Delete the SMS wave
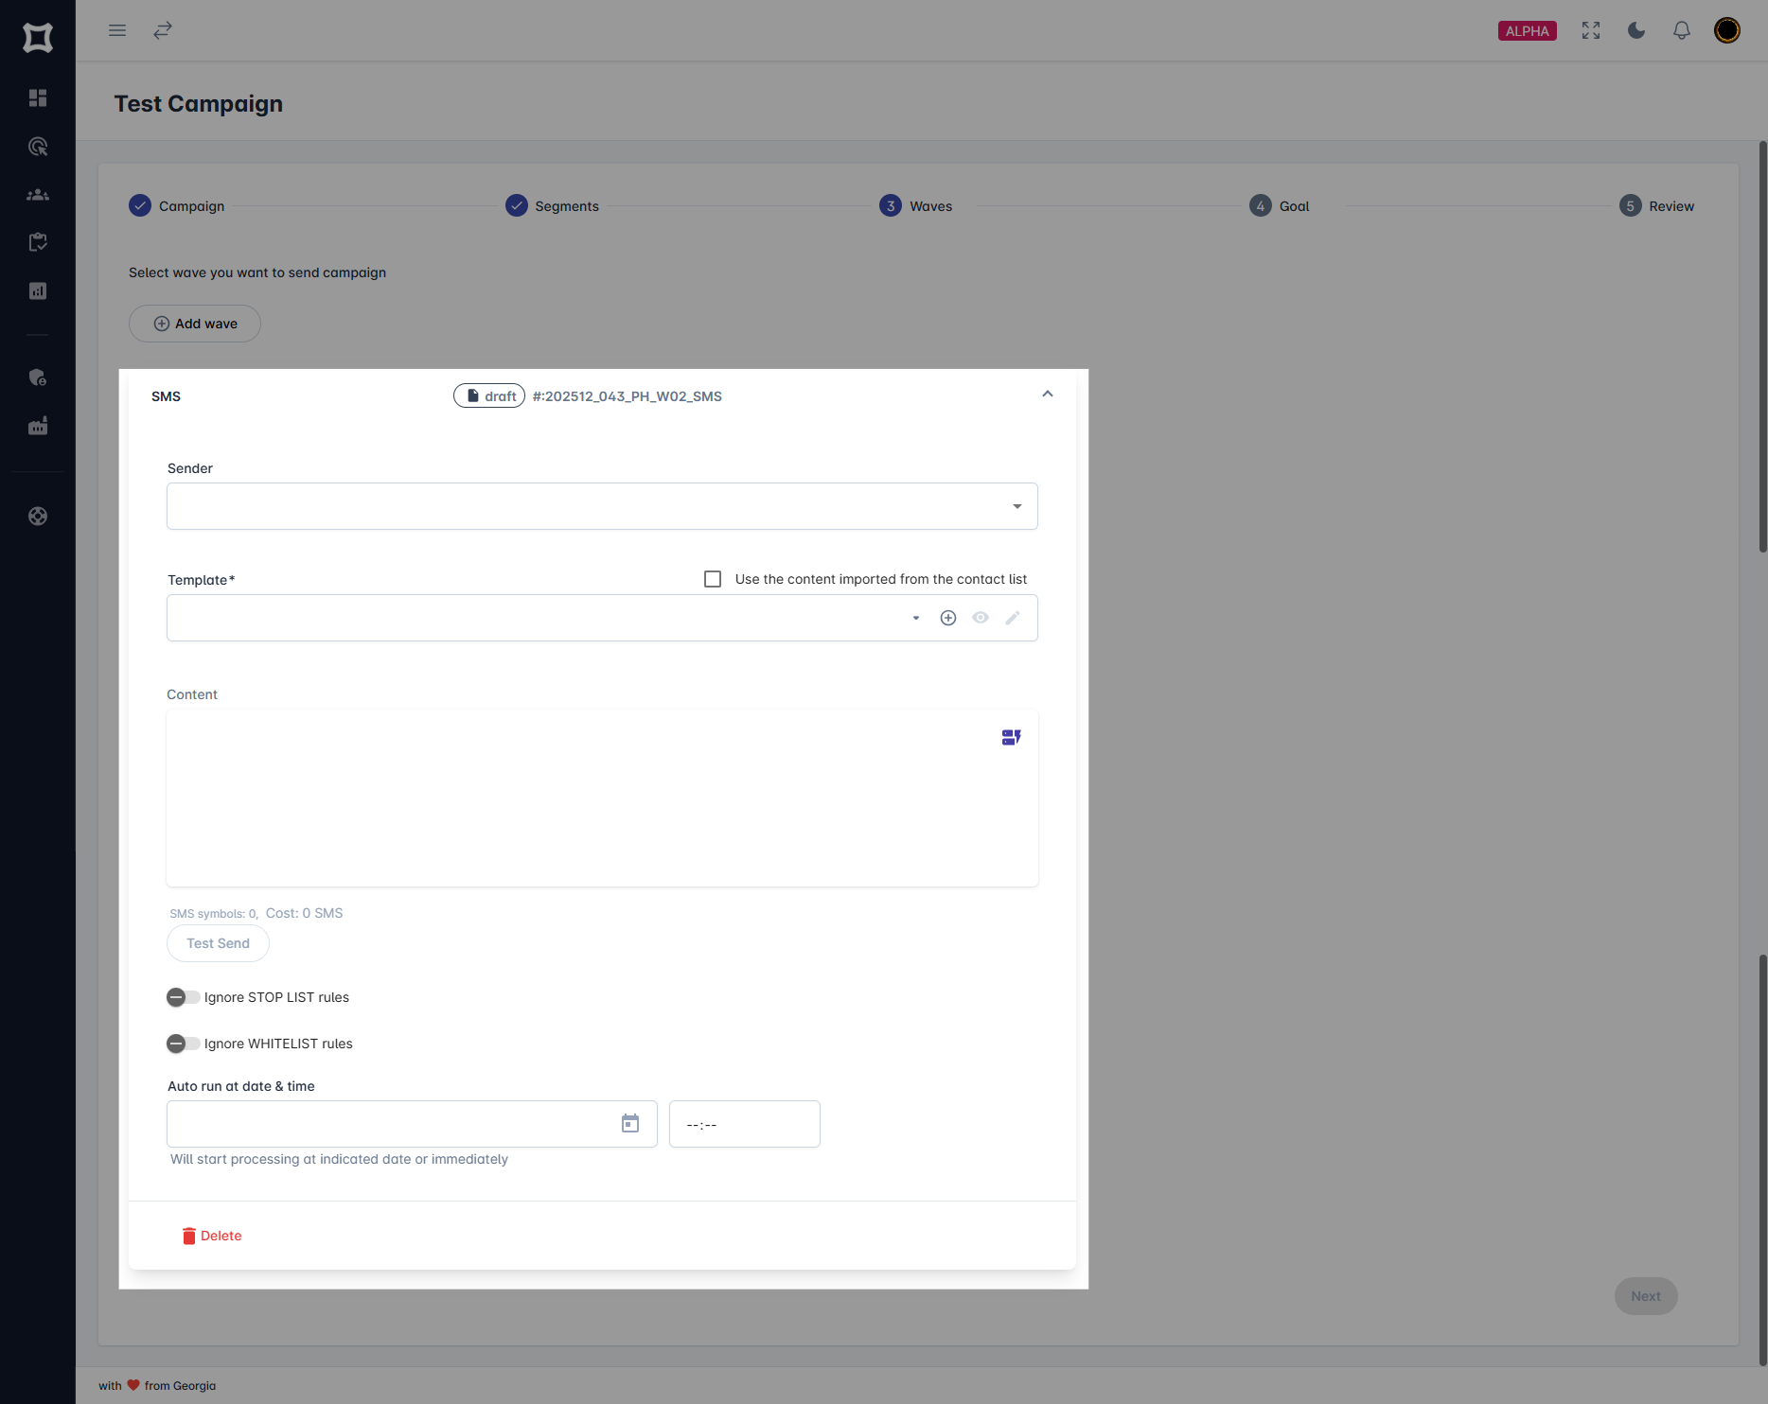 pos(211,1235)
